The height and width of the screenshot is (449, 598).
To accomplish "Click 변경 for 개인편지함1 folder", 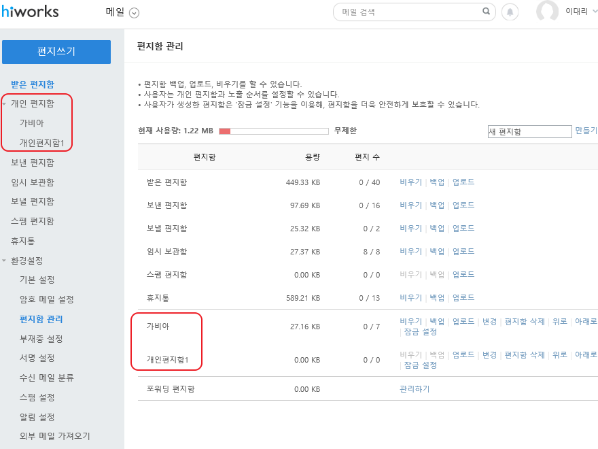I will point(489,355).
